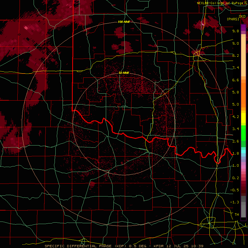Click the 4.2 scale label
This screenshot has height=248, width=248.
click(x=236, y=117)
